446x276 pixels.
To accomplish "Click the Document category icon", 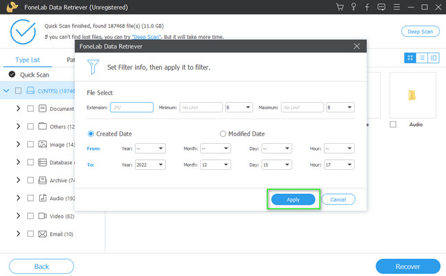I will pos(43,108).
